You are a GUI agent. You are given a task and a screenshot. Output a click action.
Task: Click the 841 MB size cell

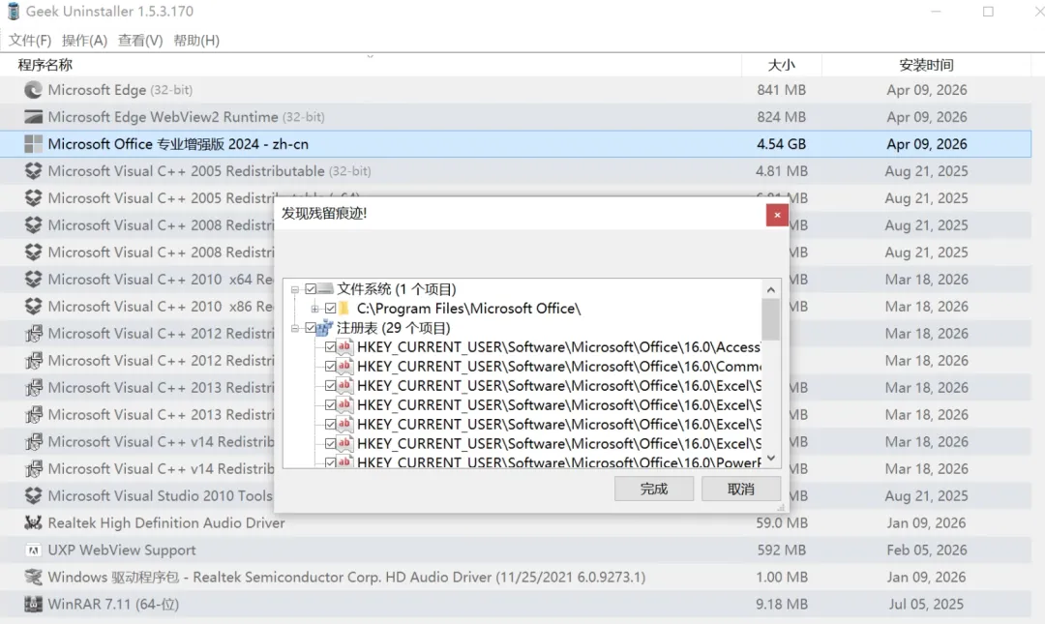(x=782, y=90)
